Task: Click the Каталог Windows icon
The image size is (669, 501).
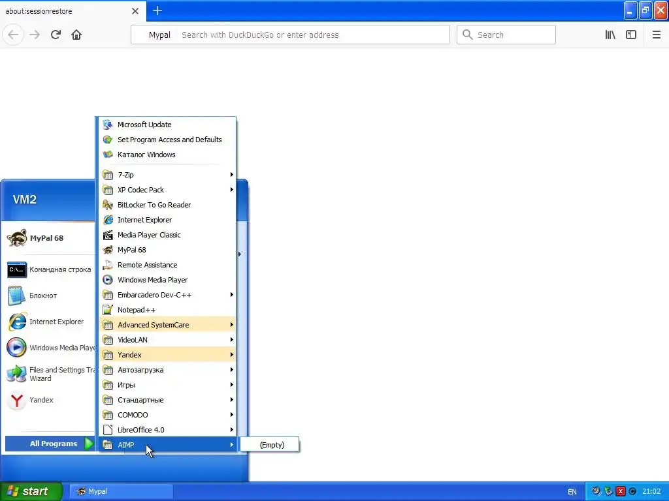Action: click(x=108, y=154)
